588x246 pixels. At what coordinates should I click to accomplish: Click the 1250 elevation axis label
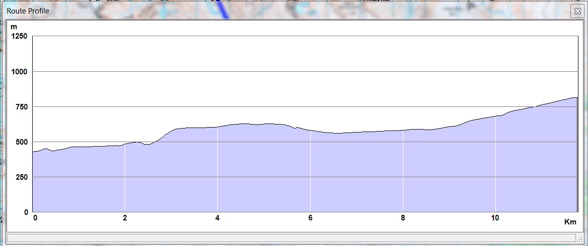pyautogui.click(x=20, y=37)
